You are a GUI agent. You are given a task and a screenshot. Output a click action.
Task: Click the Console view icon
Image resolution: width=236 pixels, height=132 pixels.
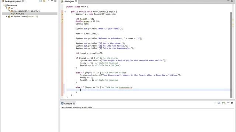(x=62, y=103)
